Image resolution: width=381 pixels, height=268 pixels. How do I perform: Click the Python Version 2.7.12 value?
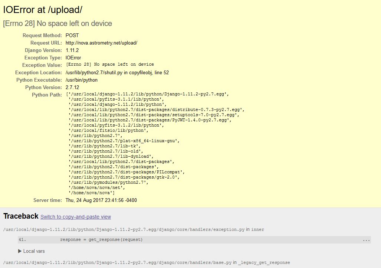click(x=72, y=87)
